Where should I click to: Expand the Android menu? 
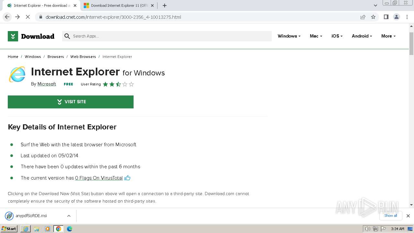[x=362, y=36]
